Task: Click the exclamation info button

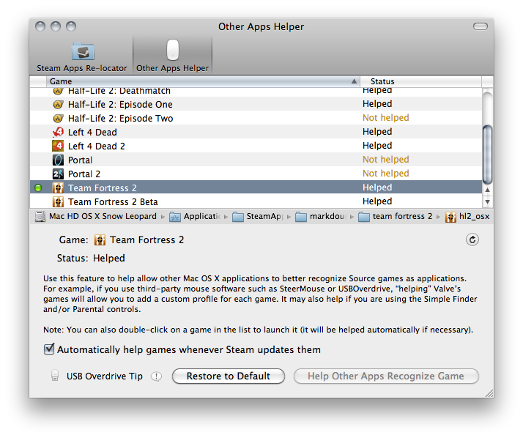Action: [x=156, y=376]
